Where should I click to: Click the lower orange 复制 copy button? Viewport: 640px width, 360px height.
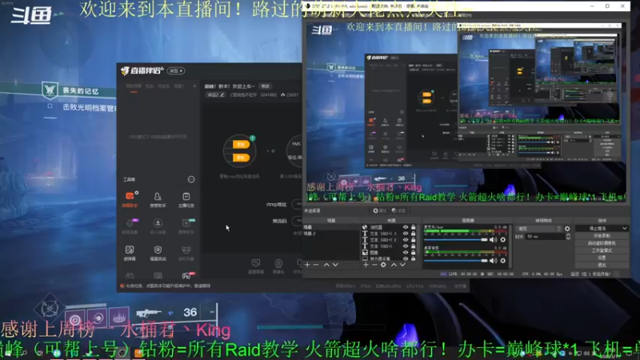241,158
